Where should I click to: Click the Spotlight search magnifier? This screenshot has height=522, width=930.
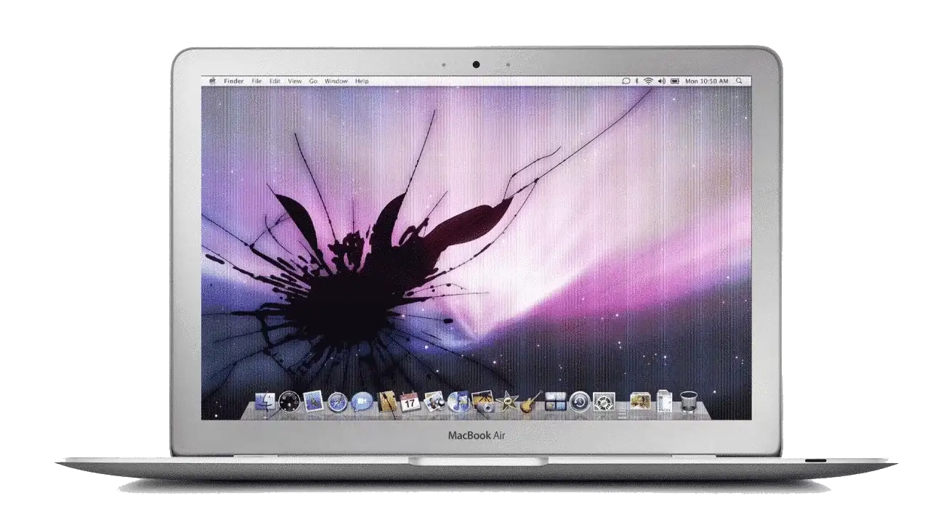click(739, 81)
